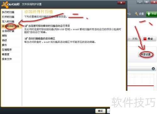Select 写入时扫描 in the sidebar

8,22
